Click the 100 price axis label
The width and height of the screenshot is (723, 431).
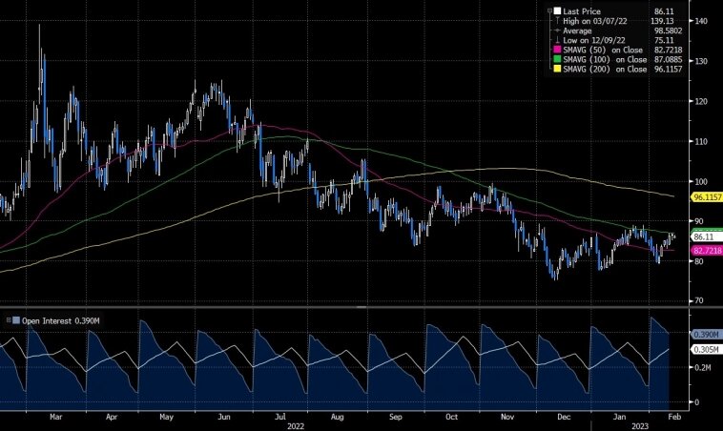point(701,181)
